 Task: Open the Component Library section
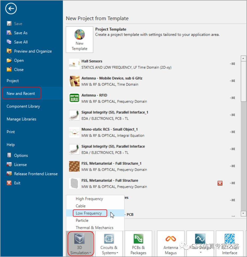pos(23,106)
